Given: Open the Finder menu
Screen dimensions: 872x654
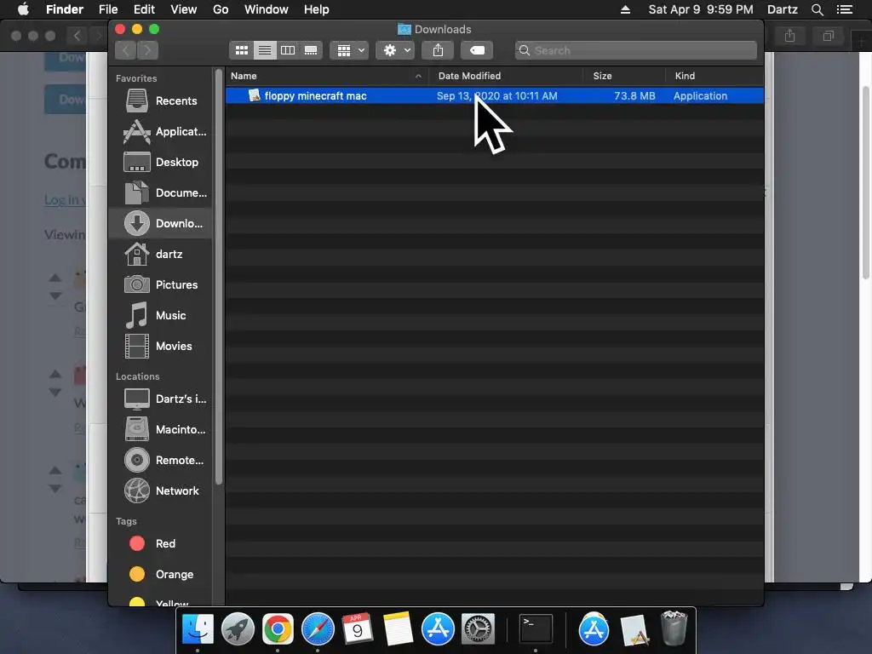Looking at the screenshot, I should (x=65, y=9).
